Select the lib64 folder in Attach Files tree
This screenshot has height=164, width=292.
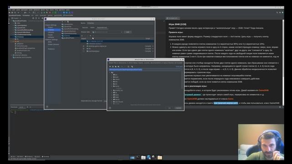(x=116, y=97)
